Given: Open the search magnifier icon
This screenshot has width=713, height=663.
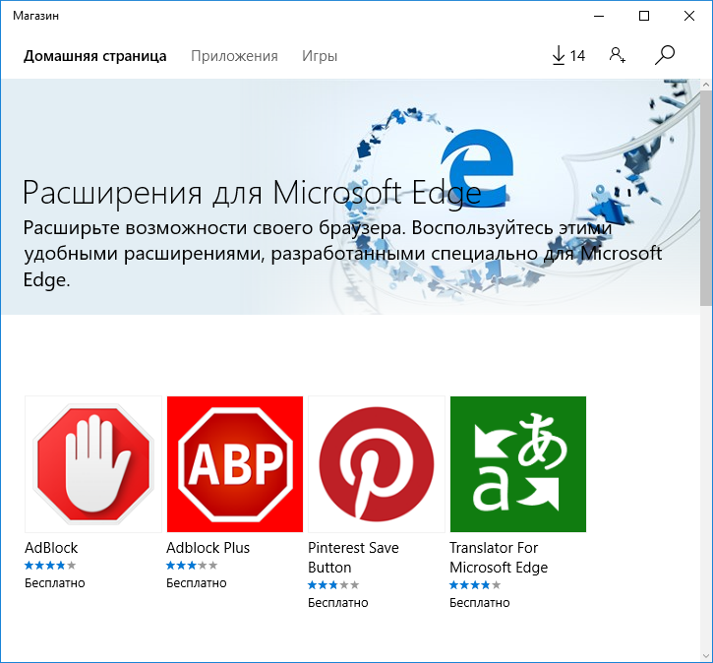Looking at the screenshot, I should tap(665, 56).
